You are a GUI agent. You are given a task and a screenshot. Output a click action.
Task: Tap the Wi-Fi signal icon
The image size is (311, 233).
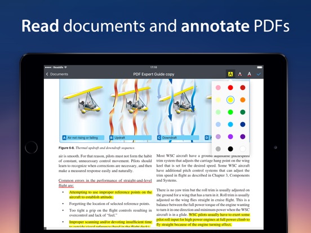click(66, 68)
